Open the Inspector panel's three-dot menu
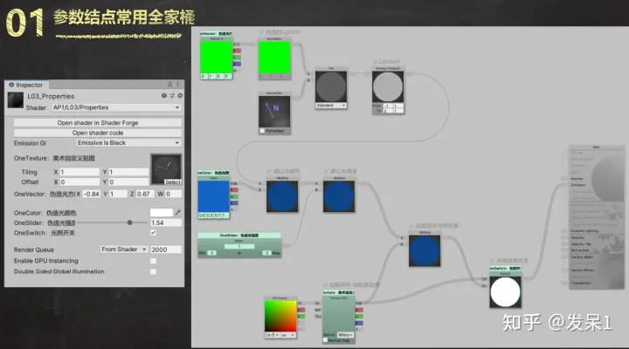The width and height of the screenshot is (629, 349). coord(177,84)
